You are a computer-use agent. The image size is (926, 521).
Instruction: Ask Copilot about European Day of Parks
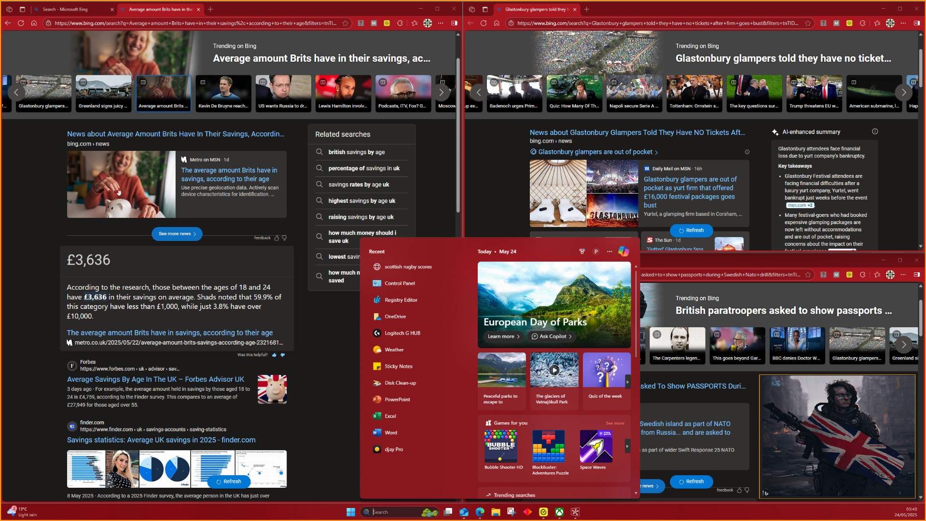552,336
